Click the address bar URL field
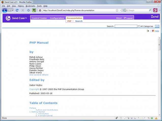The image size is (162, 121). (79, 10)
